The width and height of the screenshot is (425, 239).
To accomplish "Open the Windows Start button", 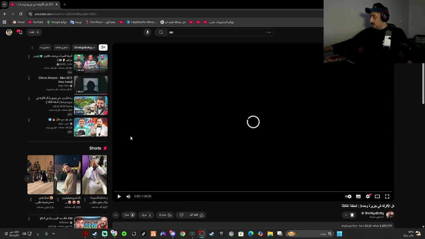I will point(339,234).
